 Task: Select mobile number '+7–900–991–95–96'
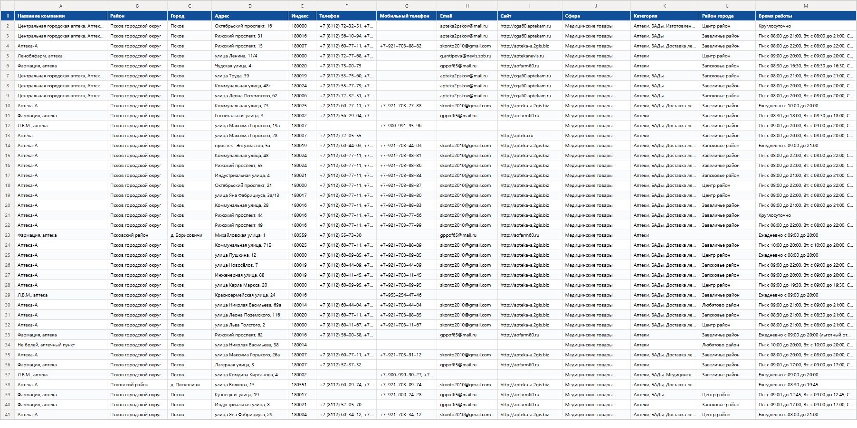[x=407, y=125]
